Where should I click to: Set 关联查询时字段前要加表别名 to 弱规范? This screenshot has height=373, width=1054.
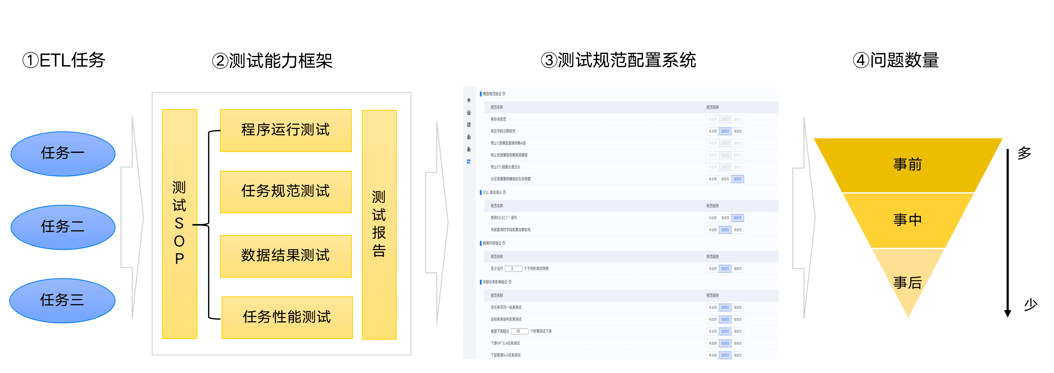coord(725,230)
